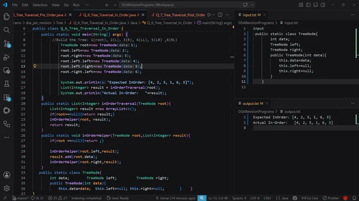Open the Go menu

click(x=66, y=5)
